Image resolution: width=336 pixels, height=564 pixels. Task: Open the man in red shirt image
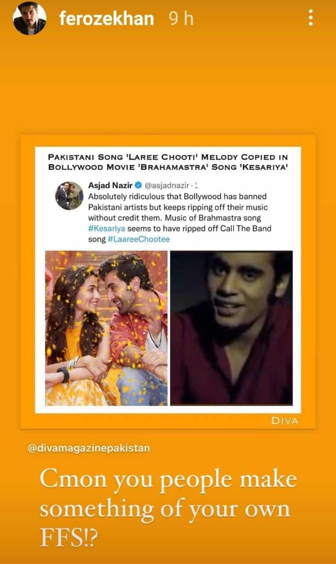click(x=231, y=328)
